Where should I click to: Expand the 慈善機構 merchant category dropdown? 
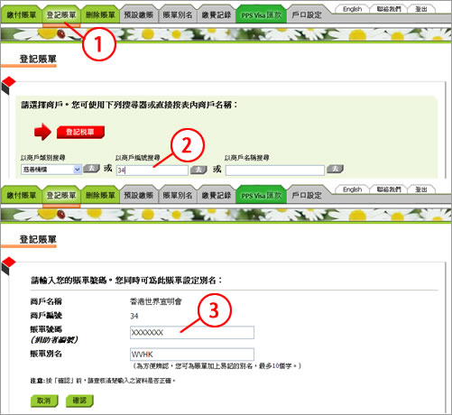[51, 170]
